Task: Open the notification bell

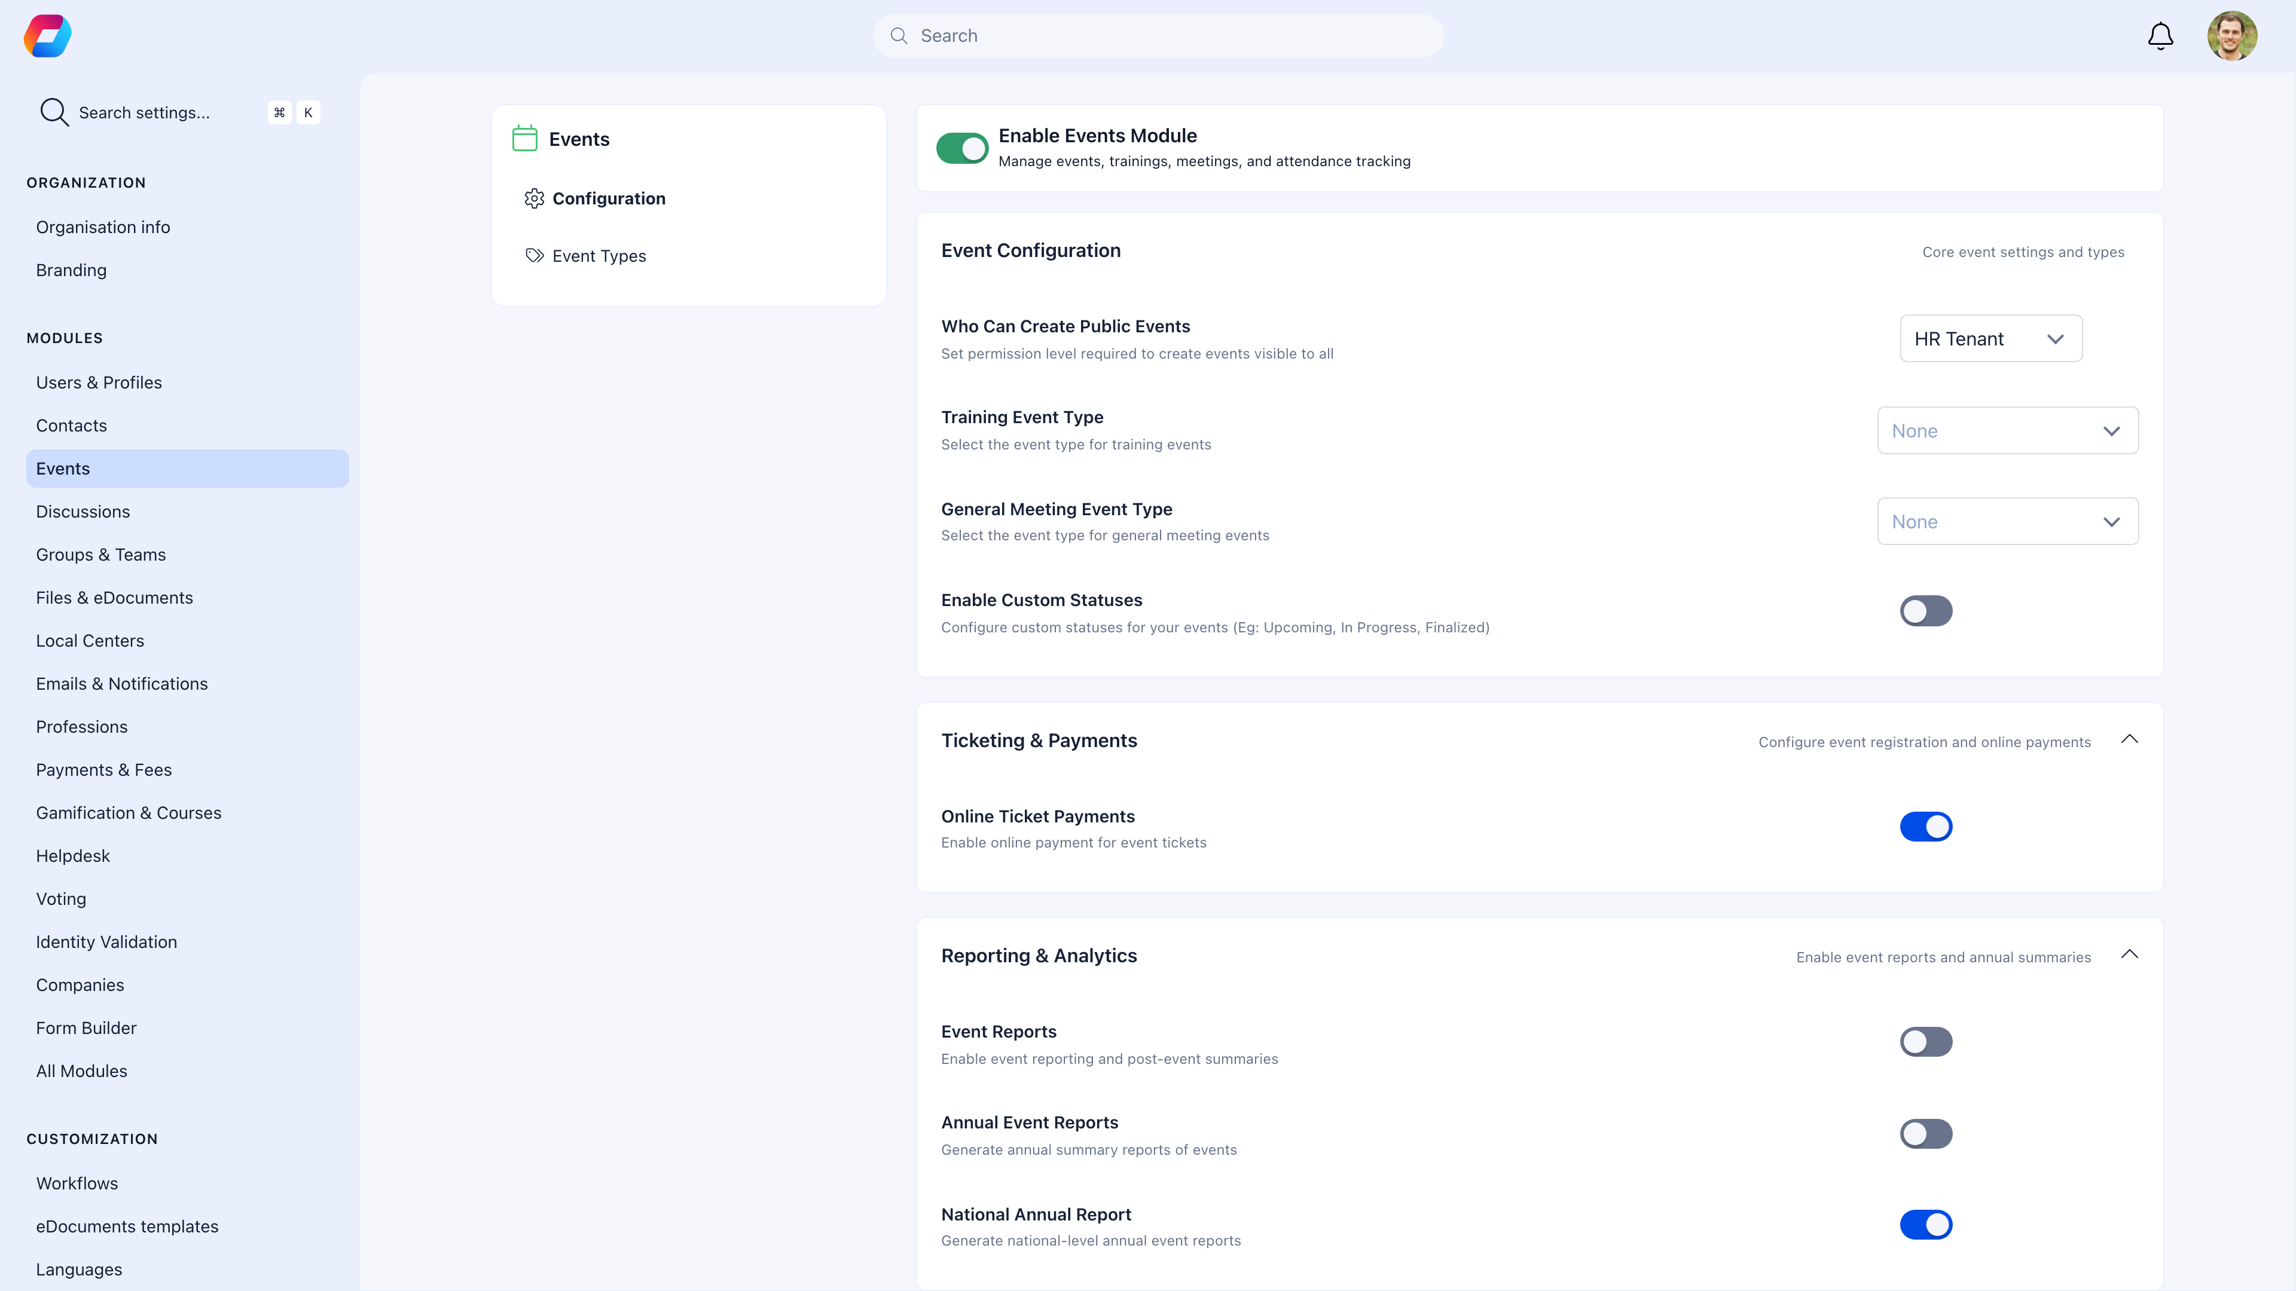Action: [2160, 36]
